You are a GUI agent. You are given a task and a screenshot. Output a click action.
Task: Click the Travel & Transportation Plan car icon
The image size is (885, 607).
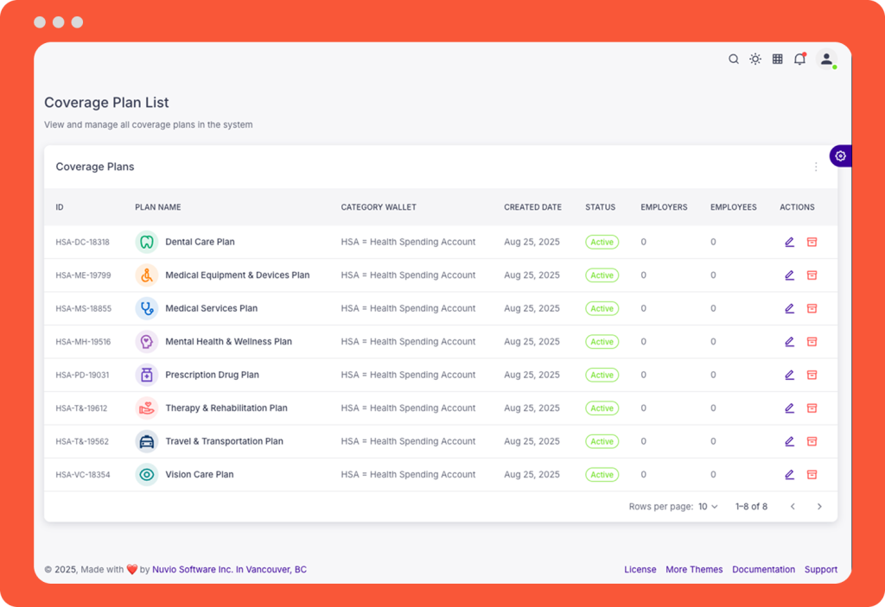click(147, 441)
